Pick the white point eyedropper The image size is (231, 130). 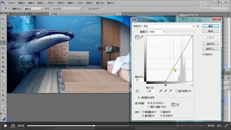pos(170,91)
